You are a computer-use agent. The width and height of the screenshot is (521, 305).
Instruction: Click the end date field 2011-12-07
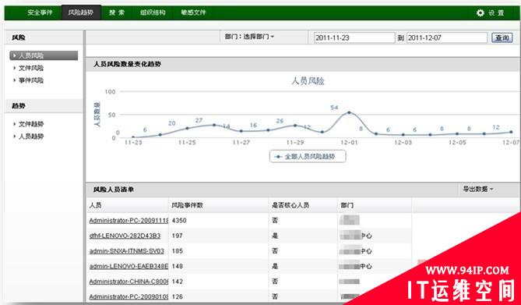click(447, 37)
